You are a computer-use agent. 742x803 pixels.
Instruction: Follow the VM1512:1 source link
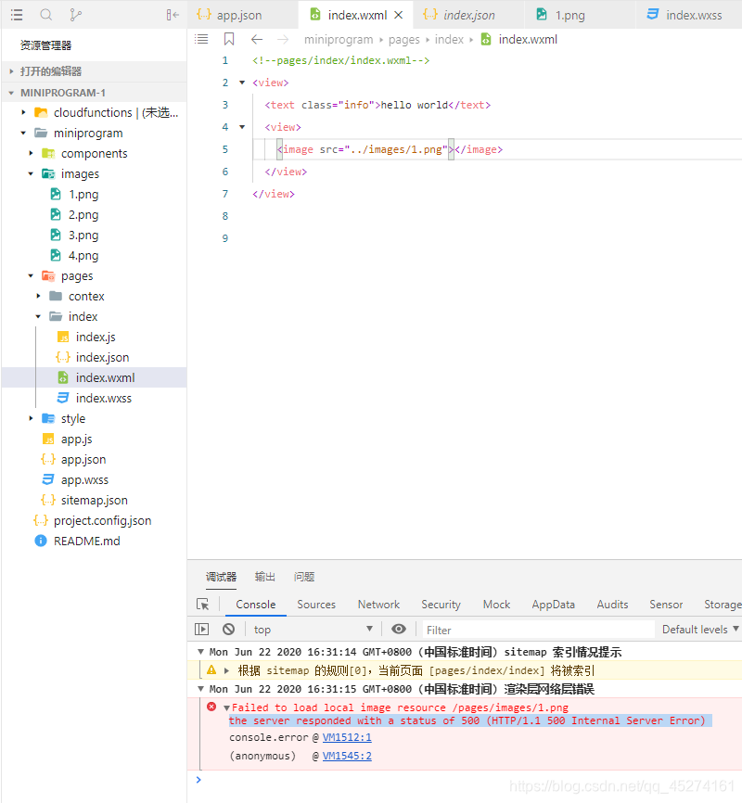pyautogui.click(x=347, y=737)
